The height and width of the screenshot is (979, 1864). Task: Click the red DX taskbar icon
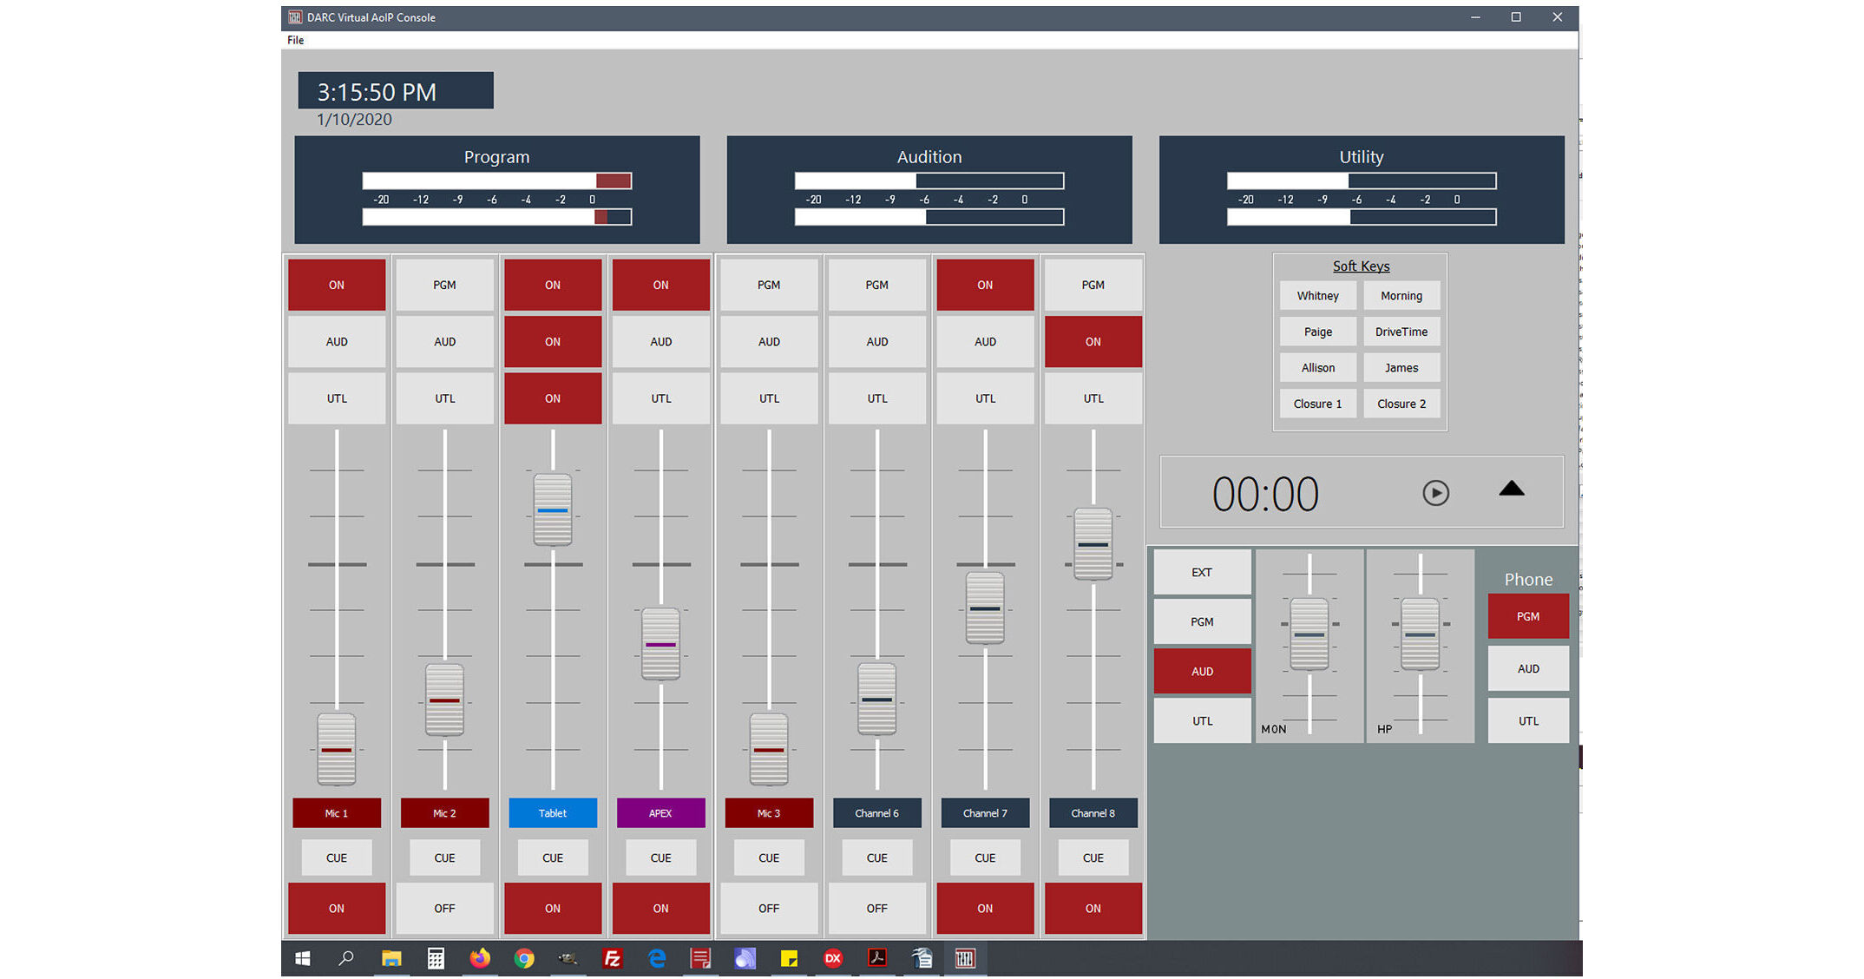tap(833, 958)
